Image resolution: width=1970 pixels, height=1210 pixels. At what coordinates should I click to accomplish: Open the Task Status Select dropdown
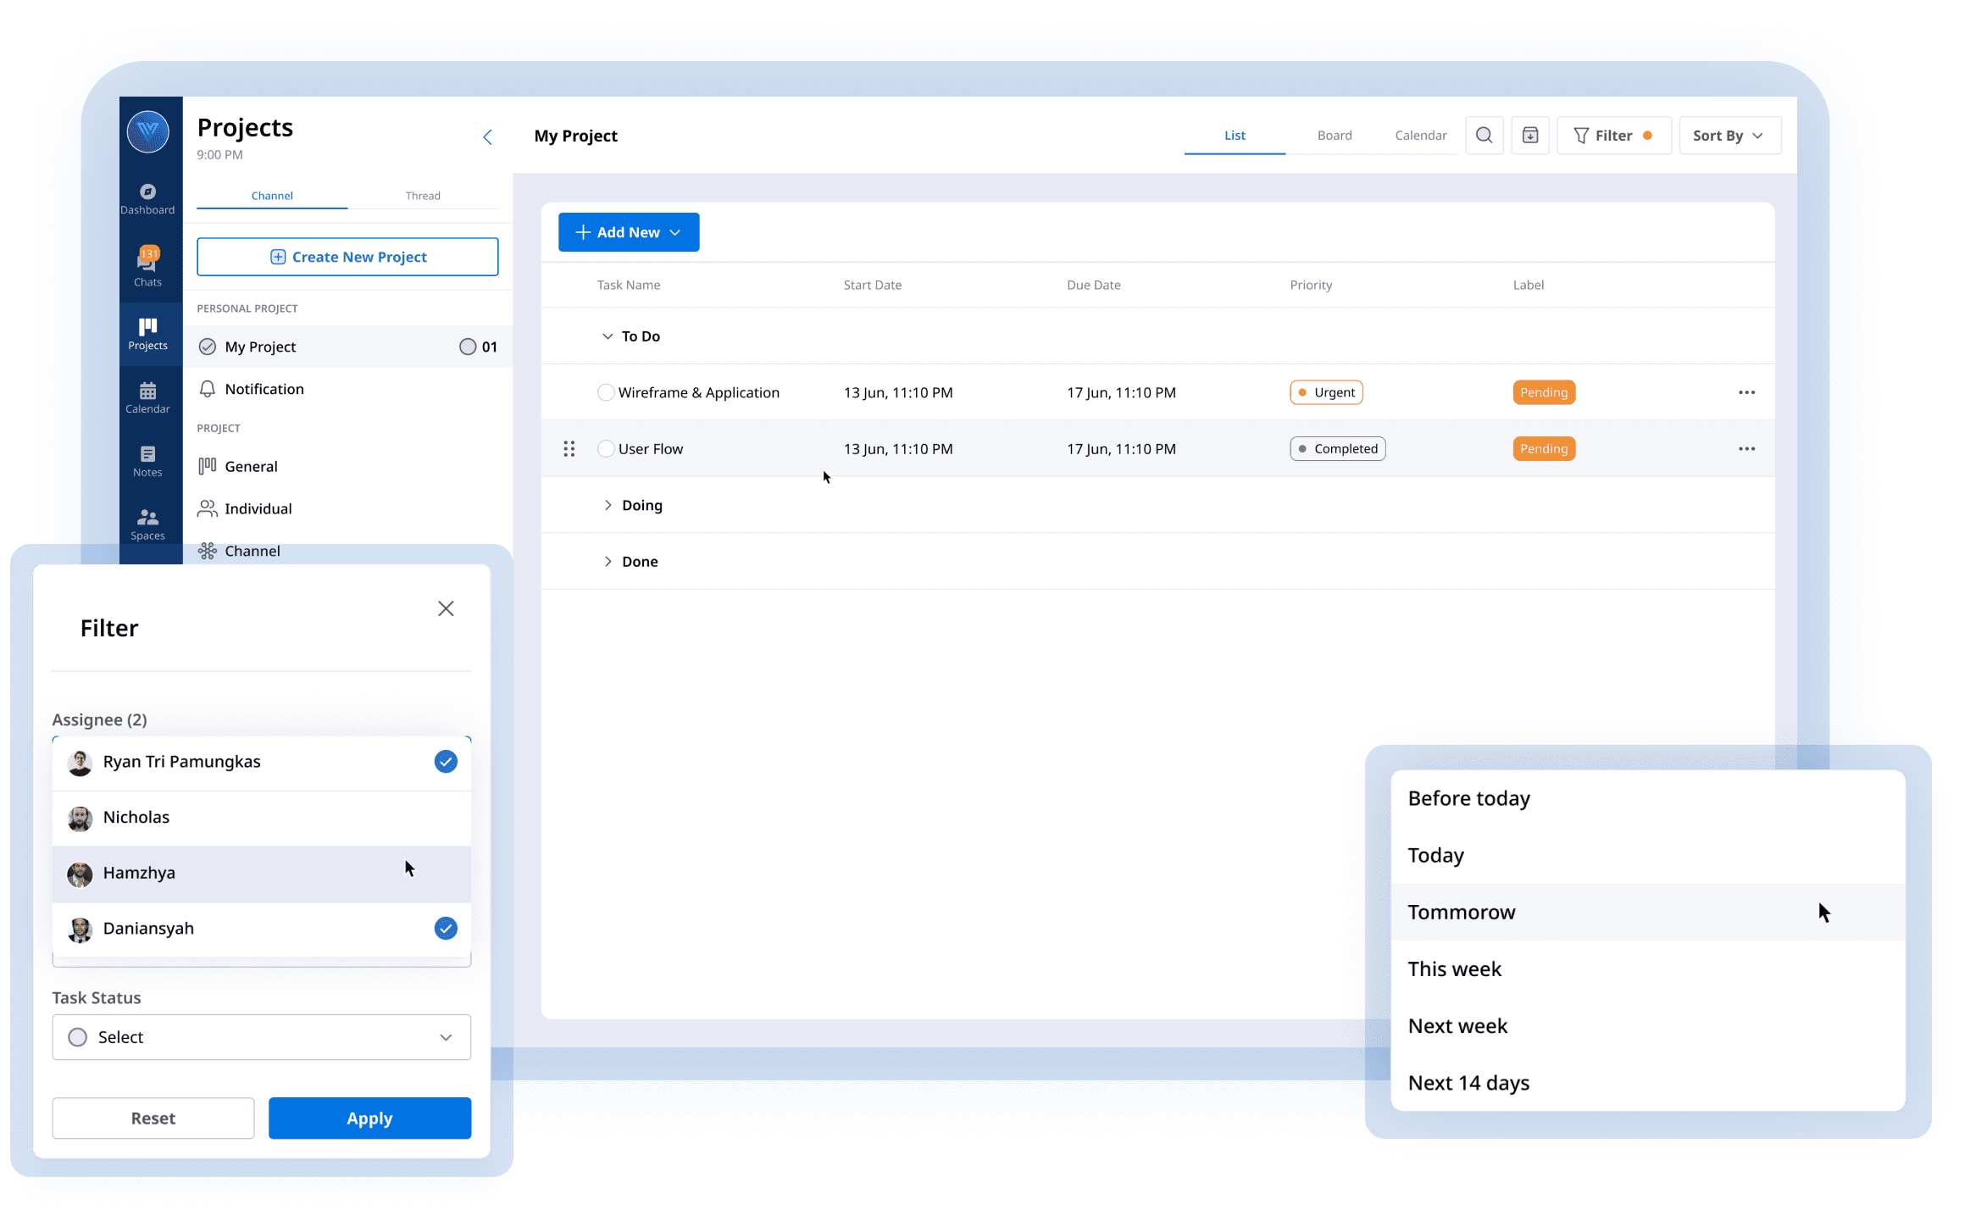tap(261, 1037)
